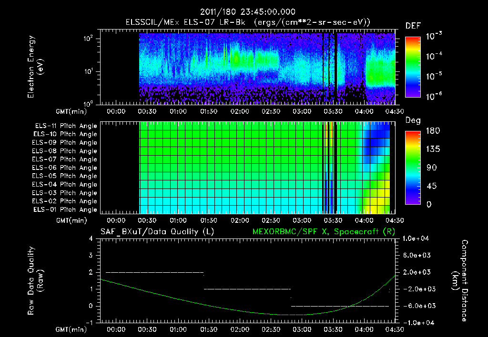488x337 pixels.
Task: Click GMT(min) label under the spectrogram panel
Action: [x=71, y=111]
